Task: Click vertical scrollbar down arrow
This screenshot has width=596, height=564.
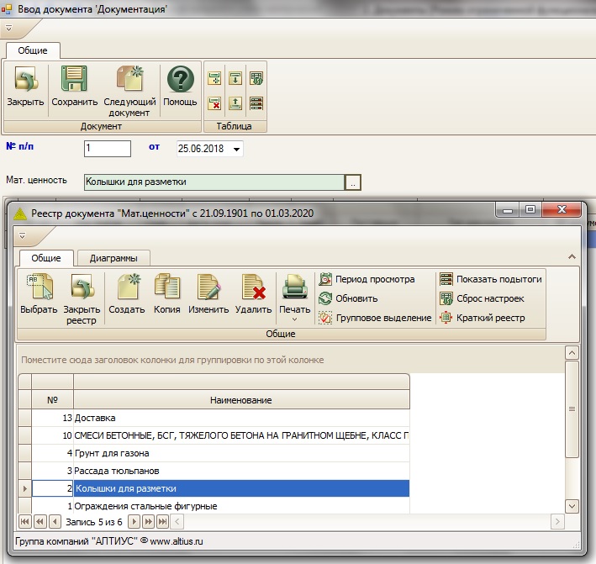Action: 572,506
